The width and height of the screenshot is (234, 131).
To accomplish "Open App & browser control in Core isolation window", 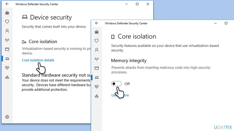I will point(97,68).
